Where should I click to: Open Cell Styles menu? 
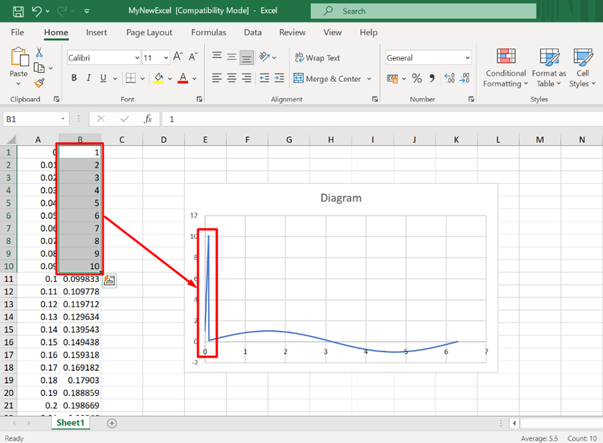click(x=582, y=68)
